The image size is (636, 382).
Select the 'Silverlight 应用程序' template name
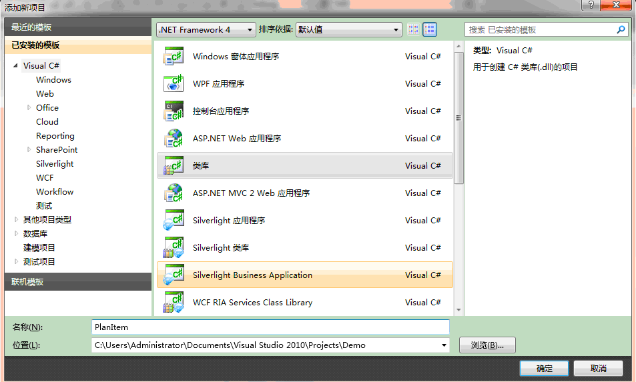pos(229,221)
